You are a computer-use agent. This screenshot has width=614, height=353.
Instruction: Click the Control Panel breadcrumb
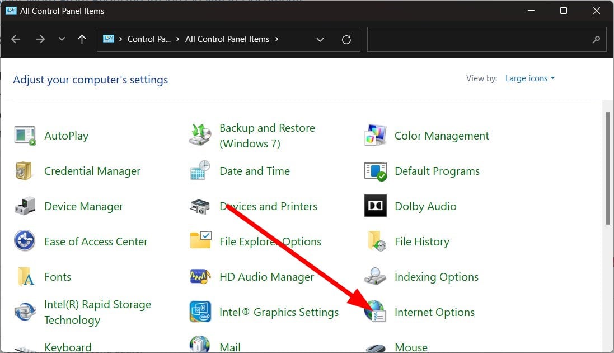click(149, 39)
